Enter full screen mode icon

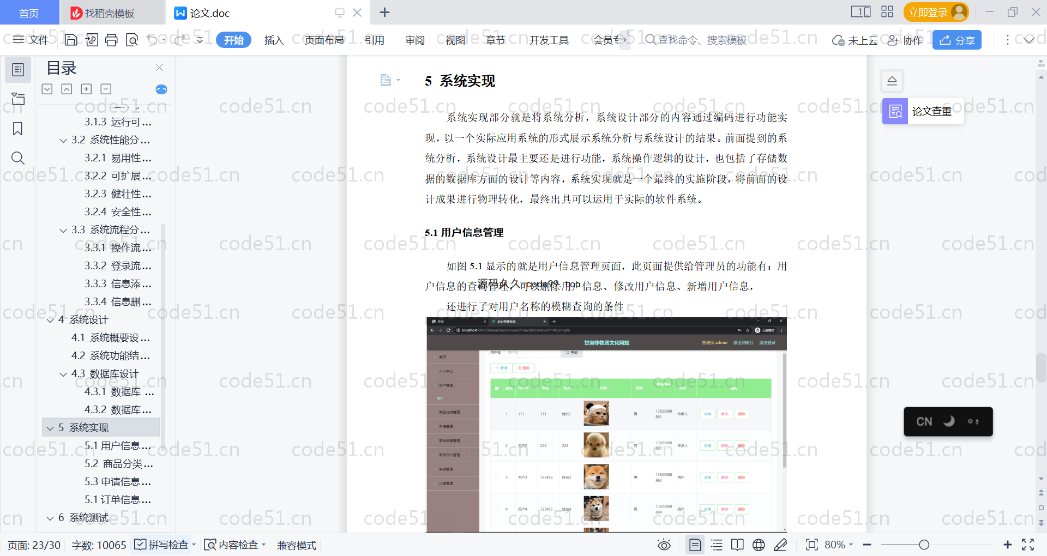[1028, 545]
